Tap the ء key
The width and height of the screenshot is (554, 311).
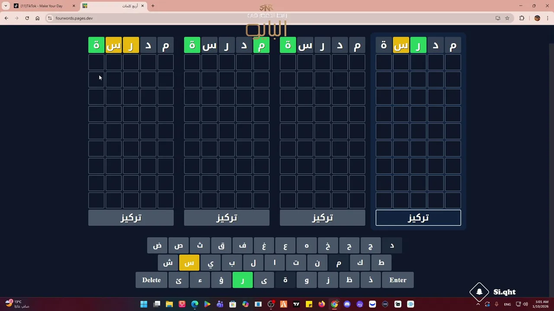(x=200, y=280)
